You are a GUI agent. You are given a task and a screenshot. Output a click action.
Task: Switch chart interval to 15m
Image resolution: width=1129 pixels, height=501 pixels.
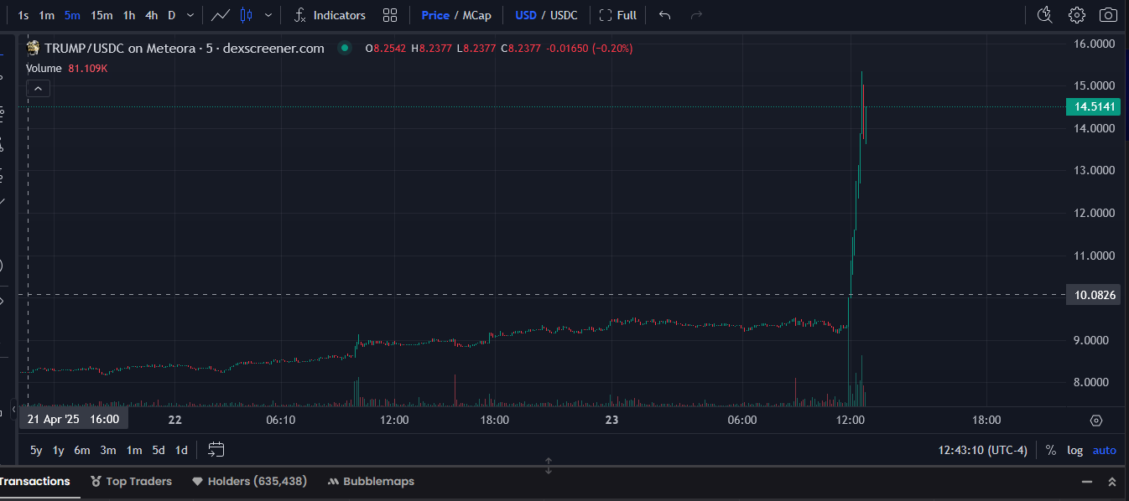click(x=101, y=15)
